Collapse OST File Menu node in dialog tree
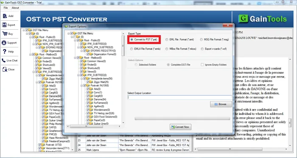Image resolution: width=297 pixels, height=158 pixels. (69, 33)
